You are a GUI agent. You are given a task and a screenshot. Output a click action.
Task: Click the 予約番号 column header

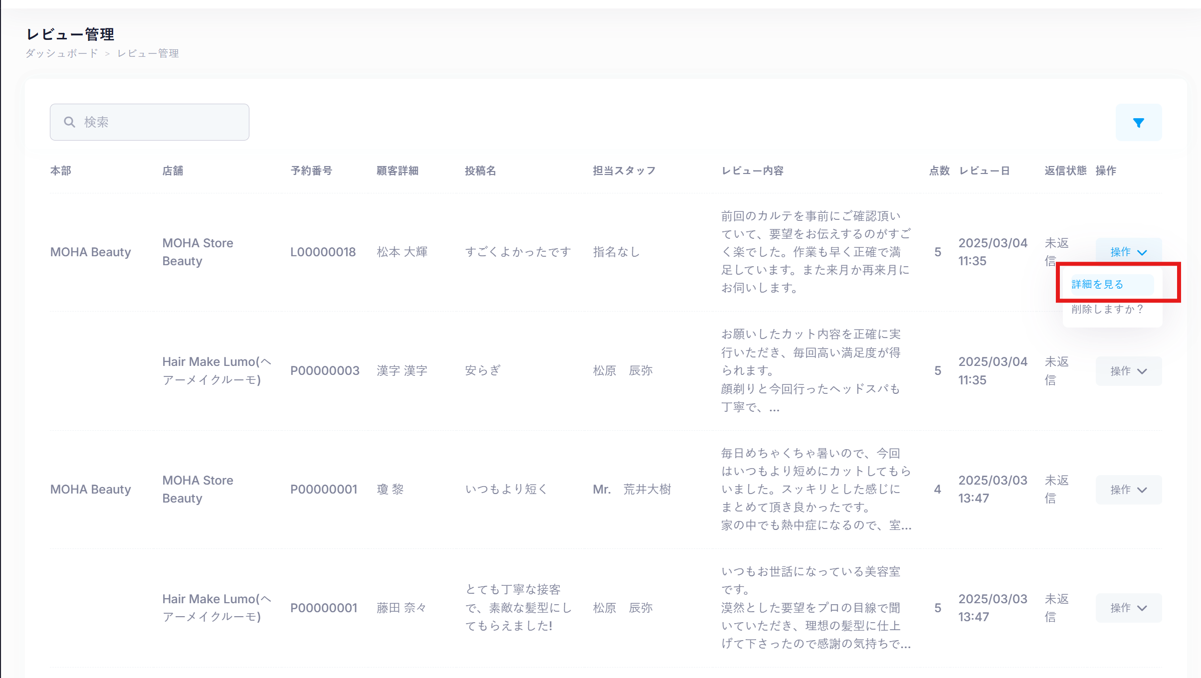pyautogui.click(x=311, y=170)
